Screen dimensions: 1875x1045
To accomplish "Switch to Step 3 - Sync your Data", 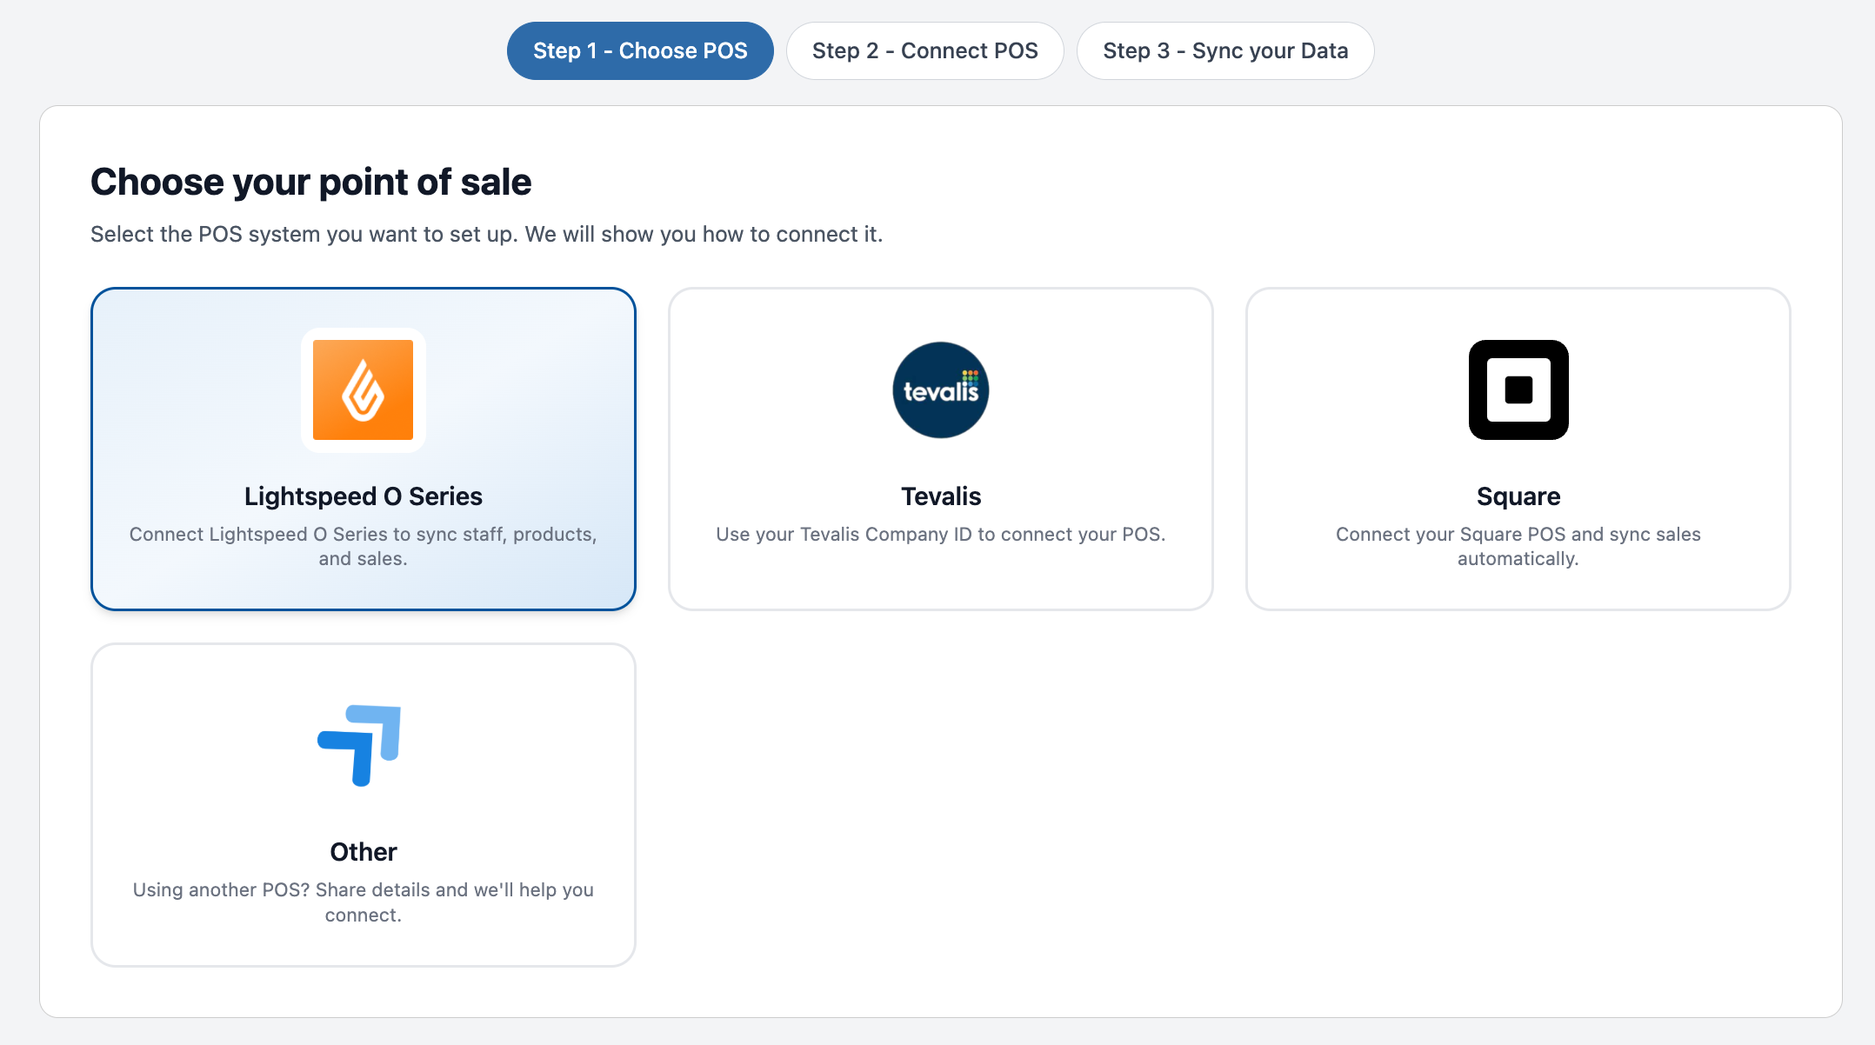I will pos(1225,50).
